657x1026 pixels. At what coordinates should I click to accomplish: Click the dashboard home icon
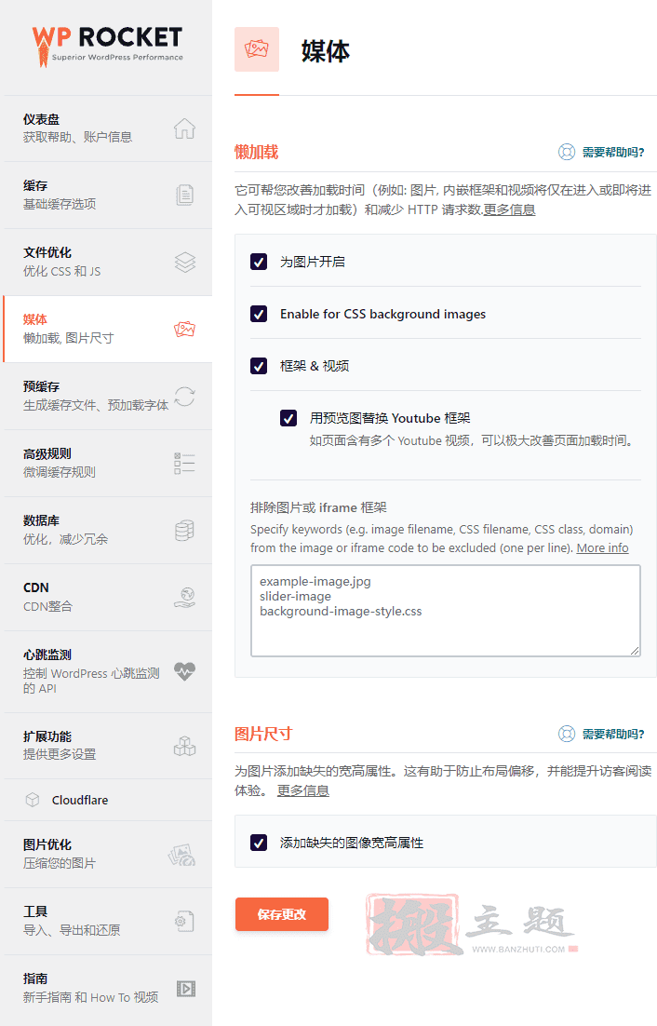[184, 128]
